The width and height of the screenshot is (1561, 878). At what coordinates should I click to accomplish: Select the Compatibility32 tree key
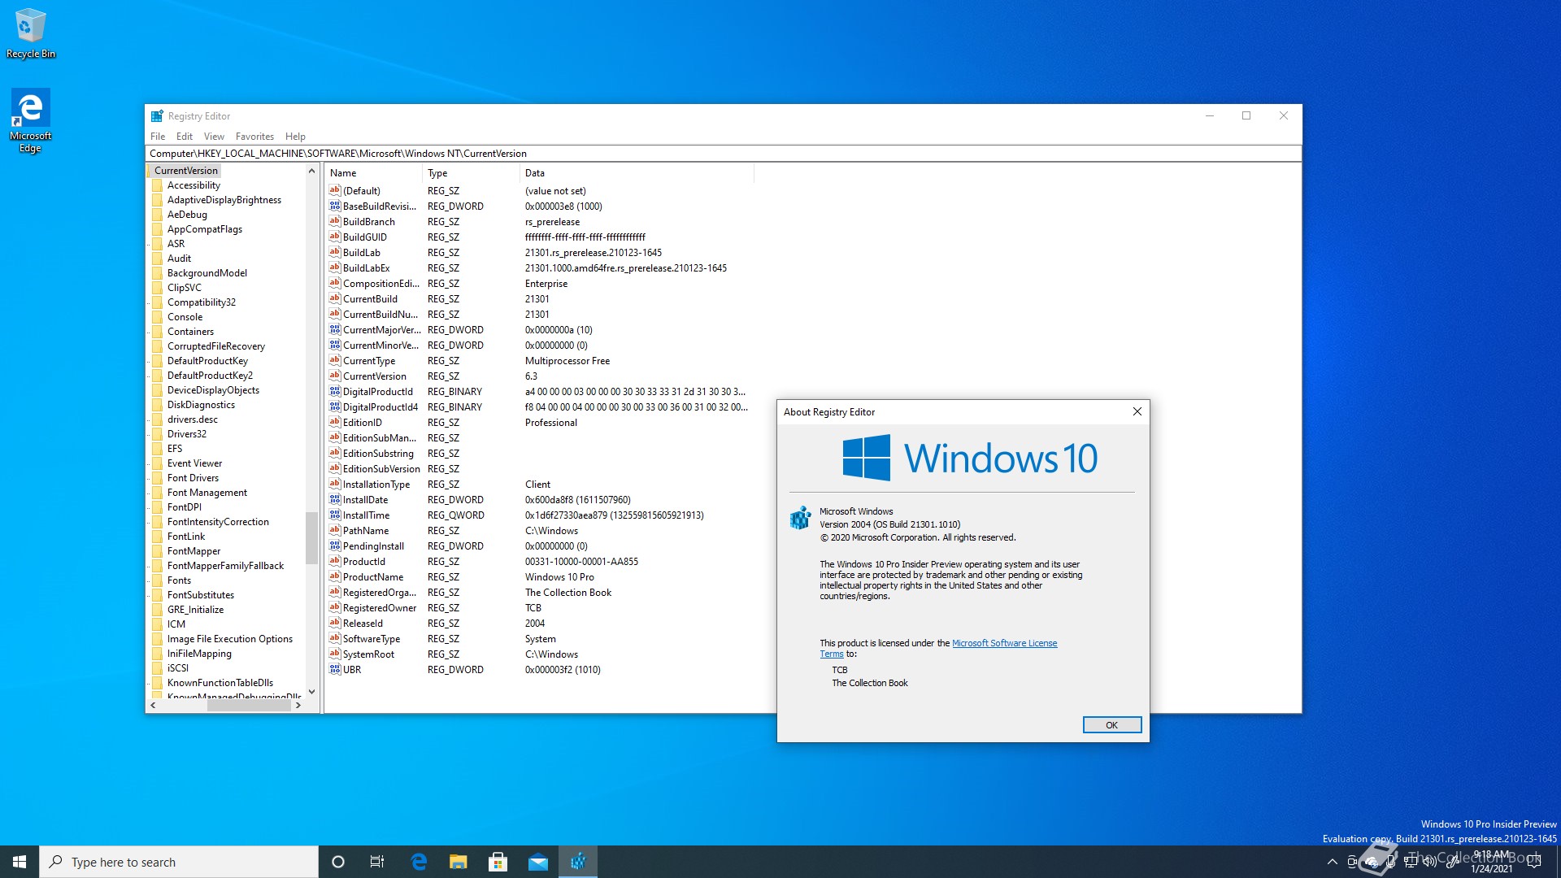[202, 302]
